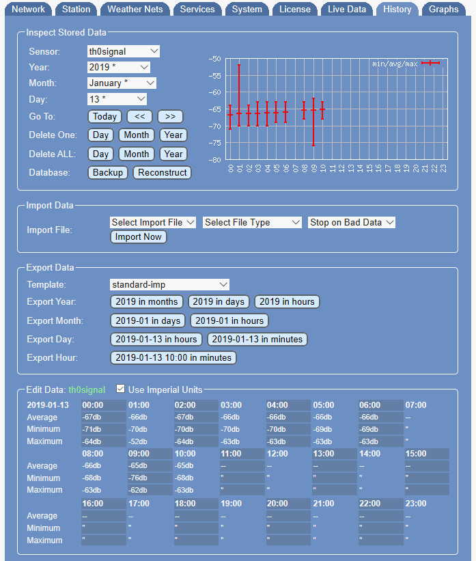Open the Weather Nets tab
The height and width of the screenshot is (561, 476).
(135, 10)
